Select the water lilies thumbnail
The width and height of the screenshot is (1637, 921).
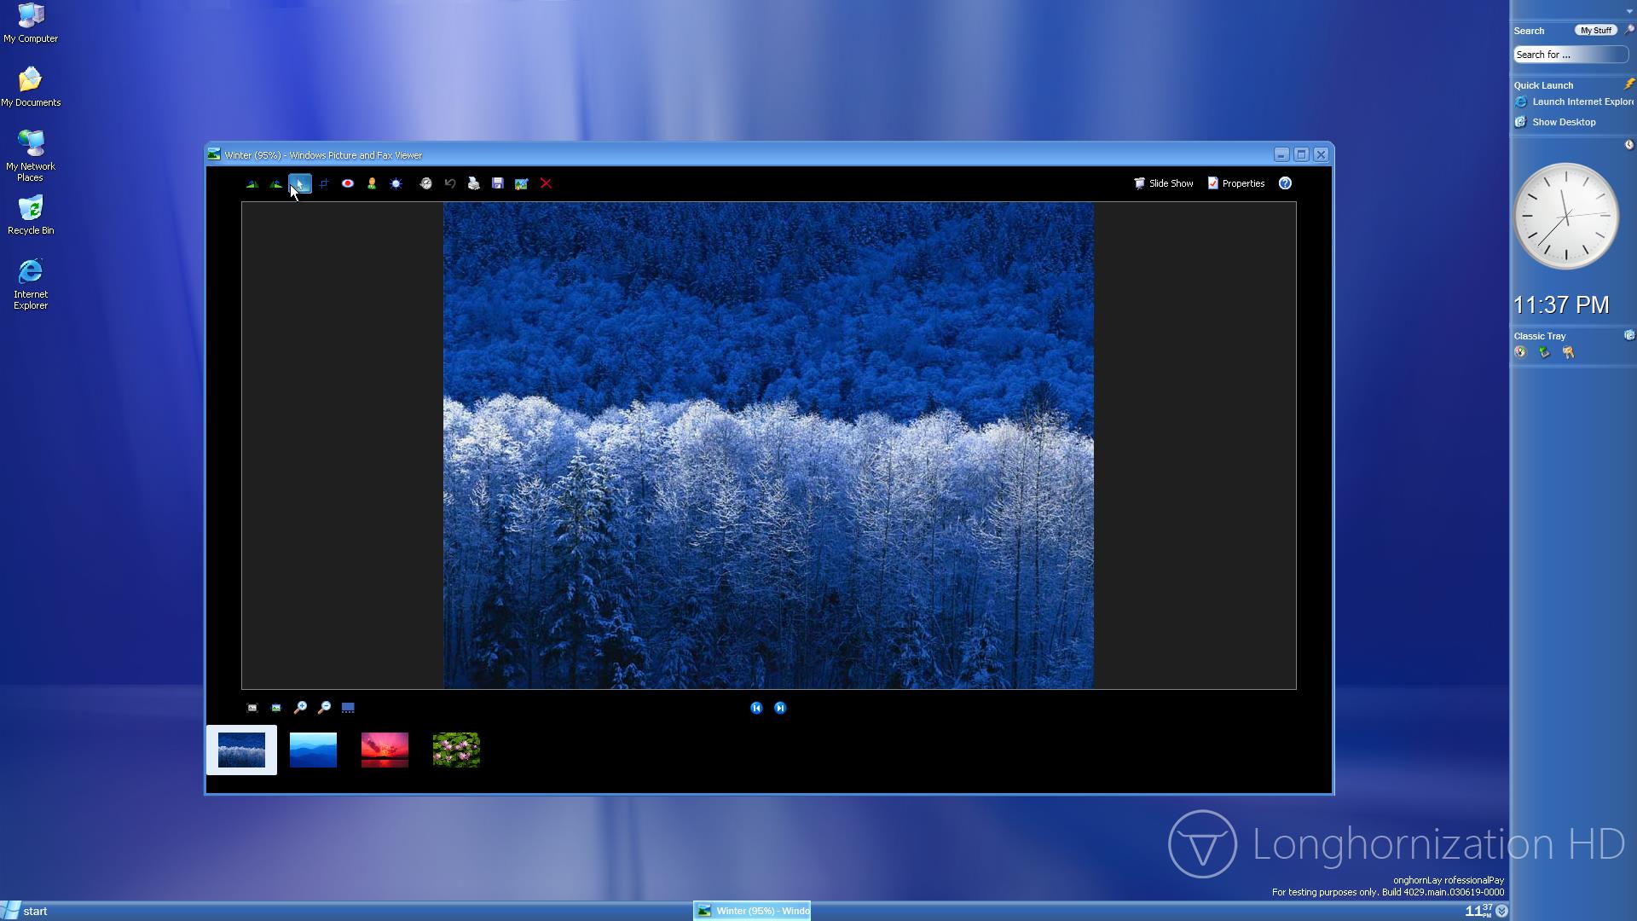coord(456,750)
